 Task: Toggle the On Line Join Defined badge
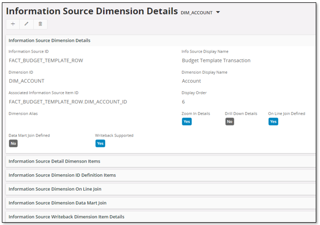point(273,122)
